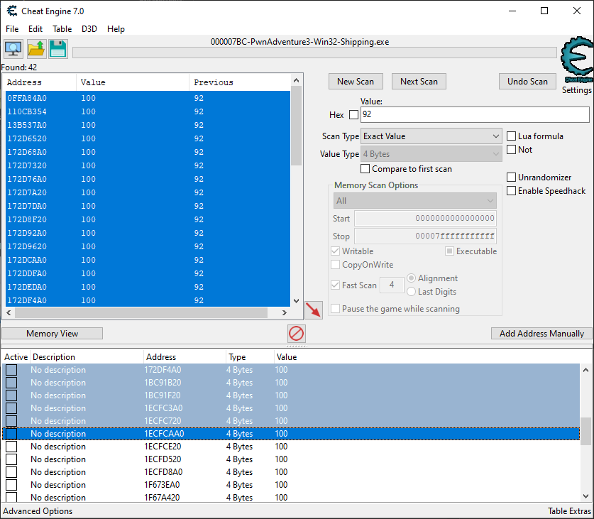
Task: Open Memory View
Action: (53, 334)
